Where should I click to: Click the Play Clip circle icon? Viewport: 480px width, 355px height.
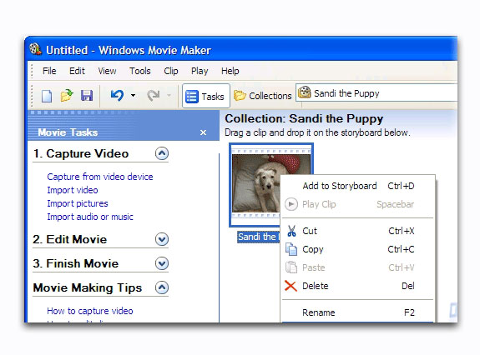(291, 204)
